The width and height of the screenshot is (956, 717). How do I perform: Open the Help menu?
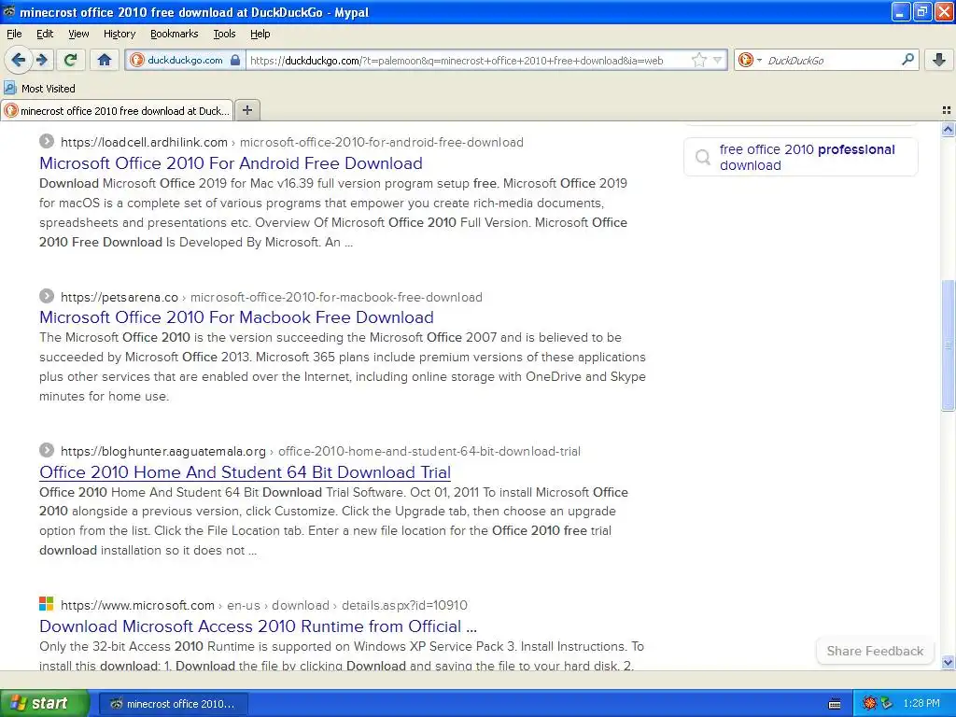(260, 34)
